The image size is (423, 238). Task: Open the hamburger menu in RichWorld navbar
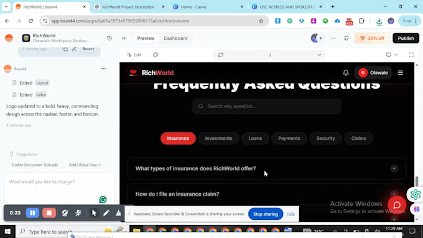401,73
